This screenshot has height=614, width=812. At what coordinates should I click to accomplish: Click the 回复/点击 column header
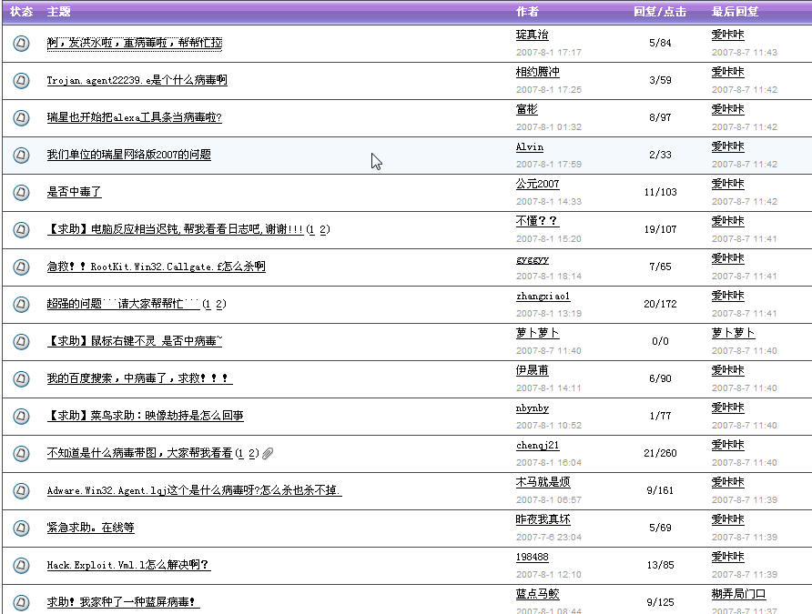coord(660,12)
